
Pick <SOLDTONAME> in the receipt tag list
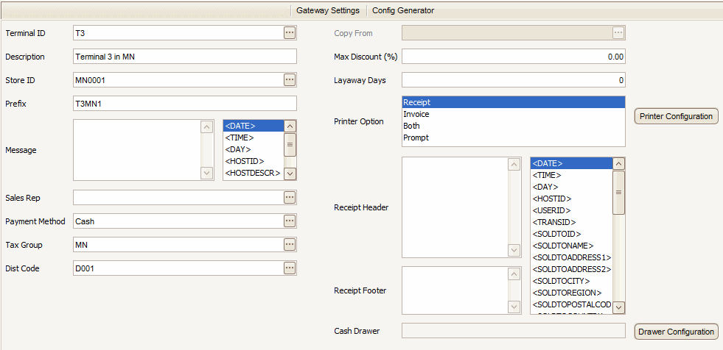click(x=562, y=246)
